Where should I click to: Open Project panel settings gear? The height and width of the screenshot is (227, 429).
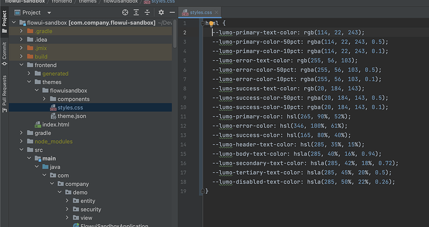click(x=161, y=12)
